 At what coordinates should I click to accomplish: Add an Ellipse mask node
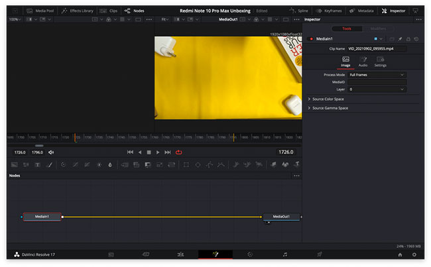pos(198,165)
